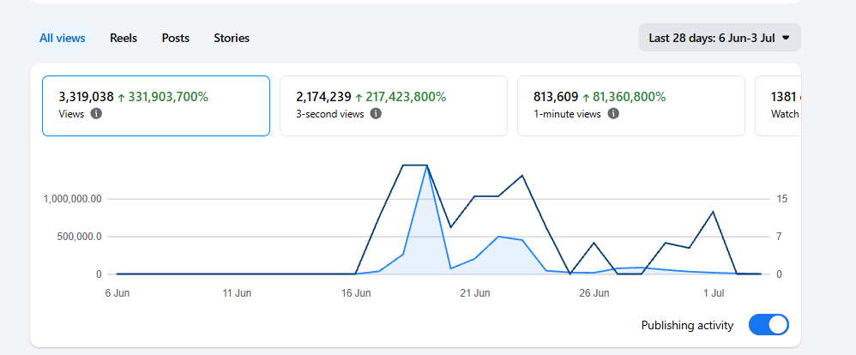Open info icon next to Views
The height and width of the screenshot is (355, 856).
pyautogui.click(x=96, y=114)
